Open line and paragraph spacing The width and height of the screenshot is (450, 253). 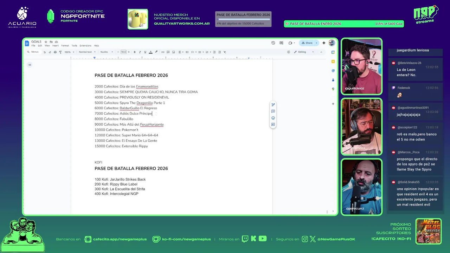(187, 52)
